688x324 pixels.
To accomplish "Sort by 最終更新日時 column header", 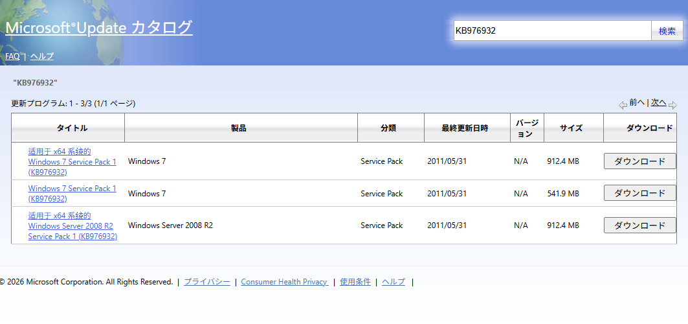I will [465, 128].
